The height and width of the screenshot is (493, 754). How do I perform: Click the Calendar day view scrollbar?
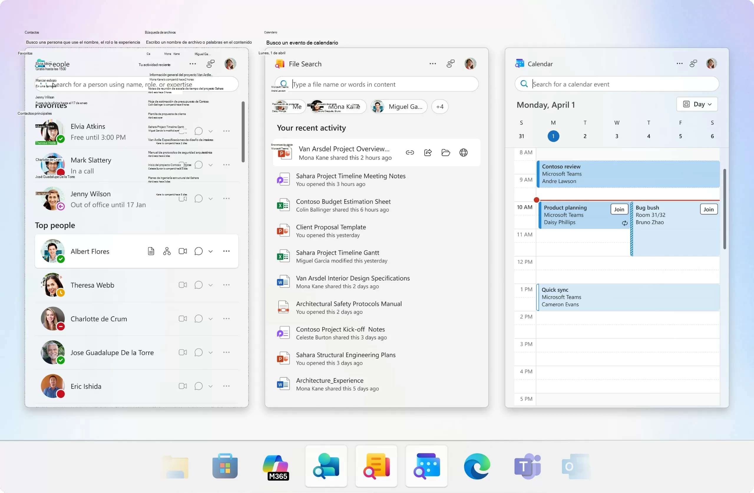724,209
